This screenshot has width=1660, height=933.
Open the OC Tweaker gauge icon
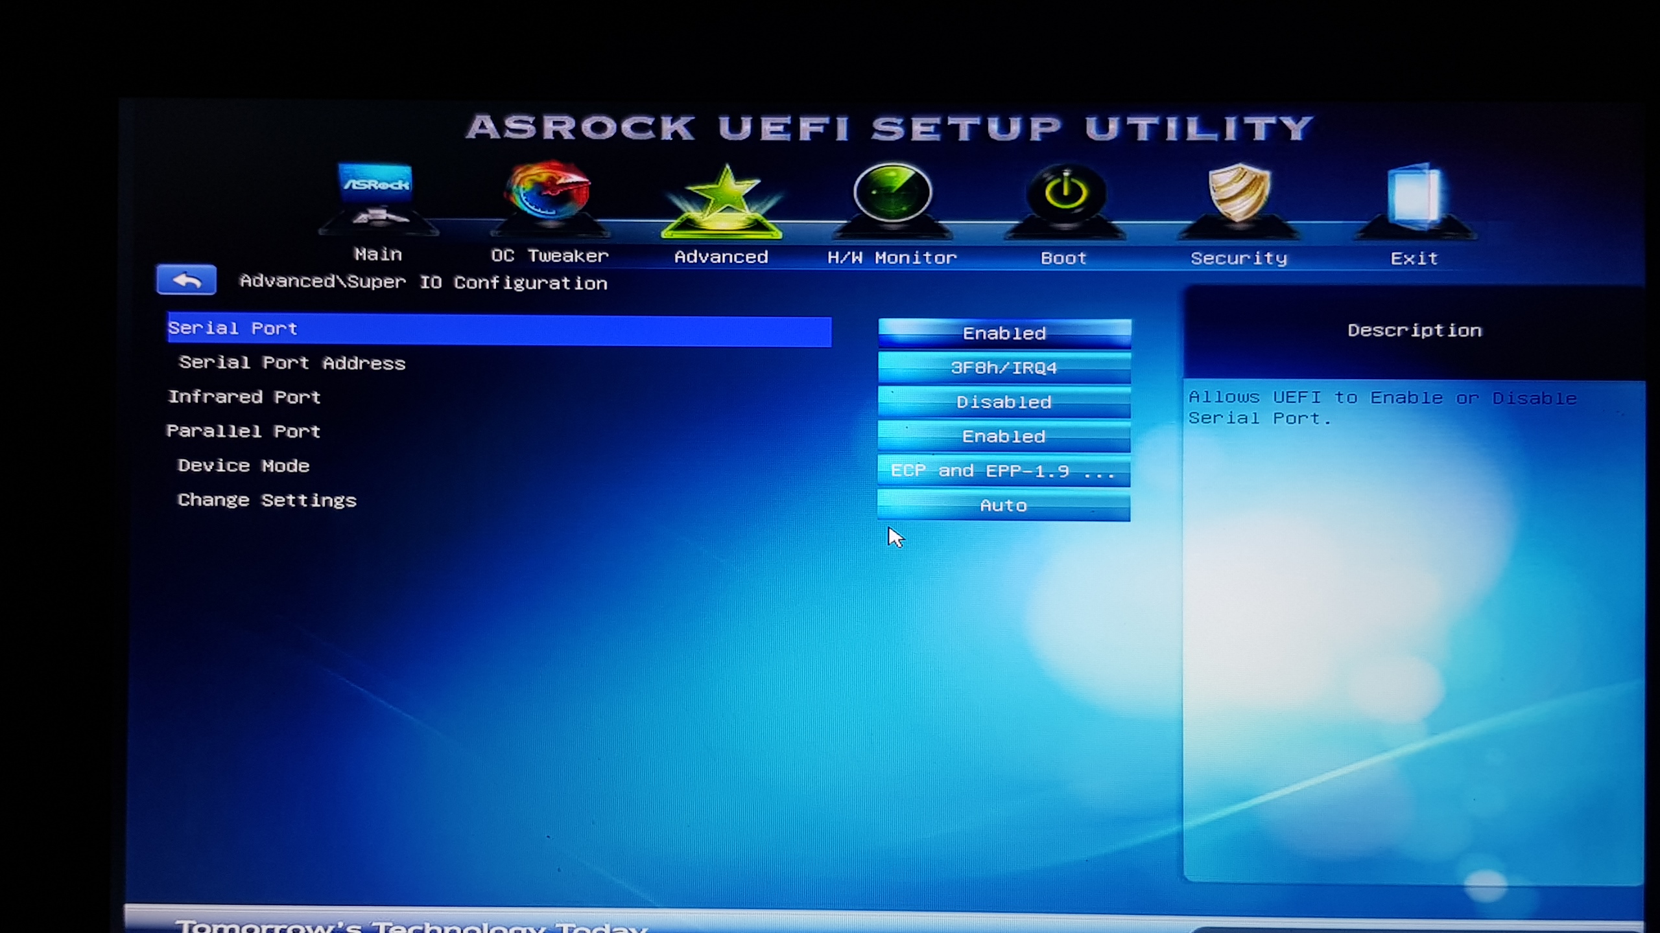550,198
